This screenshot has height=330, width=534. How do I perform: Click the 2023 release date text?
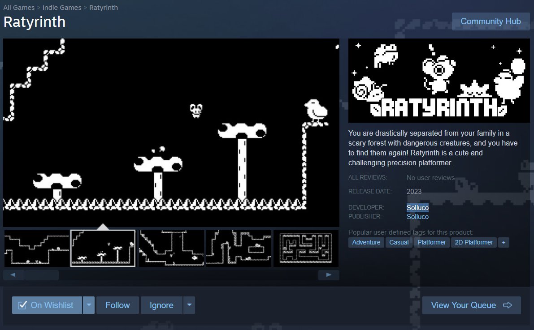[x=414, y=192]
